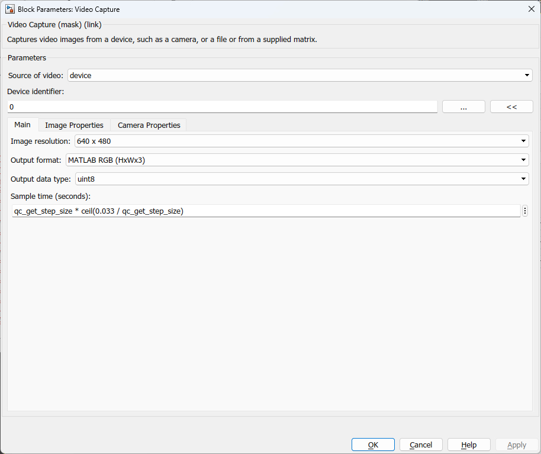
Task: Select the Main tab
Action: [x=22, y=124]
